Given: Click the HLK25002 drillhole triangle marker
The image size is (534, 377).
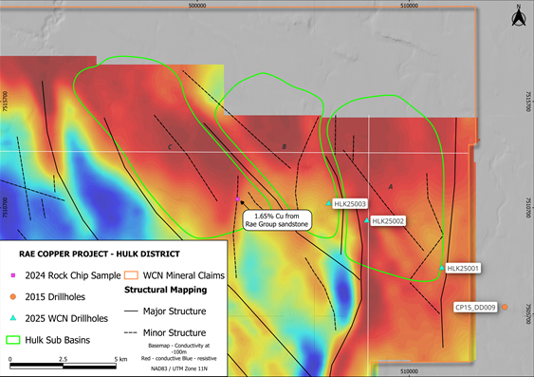Looking at the screenshot, I should pos(366,220).
